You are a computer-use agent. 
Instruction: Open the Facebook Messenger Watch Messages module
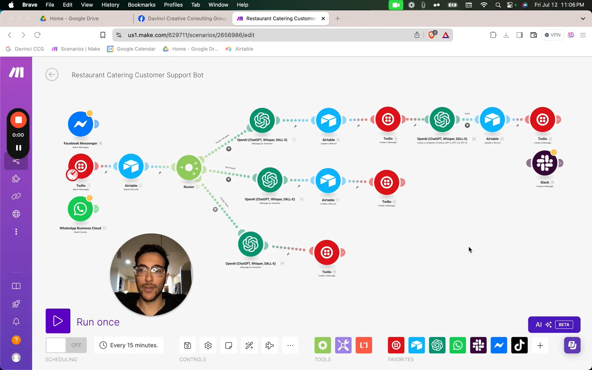[x=81, y=124]
